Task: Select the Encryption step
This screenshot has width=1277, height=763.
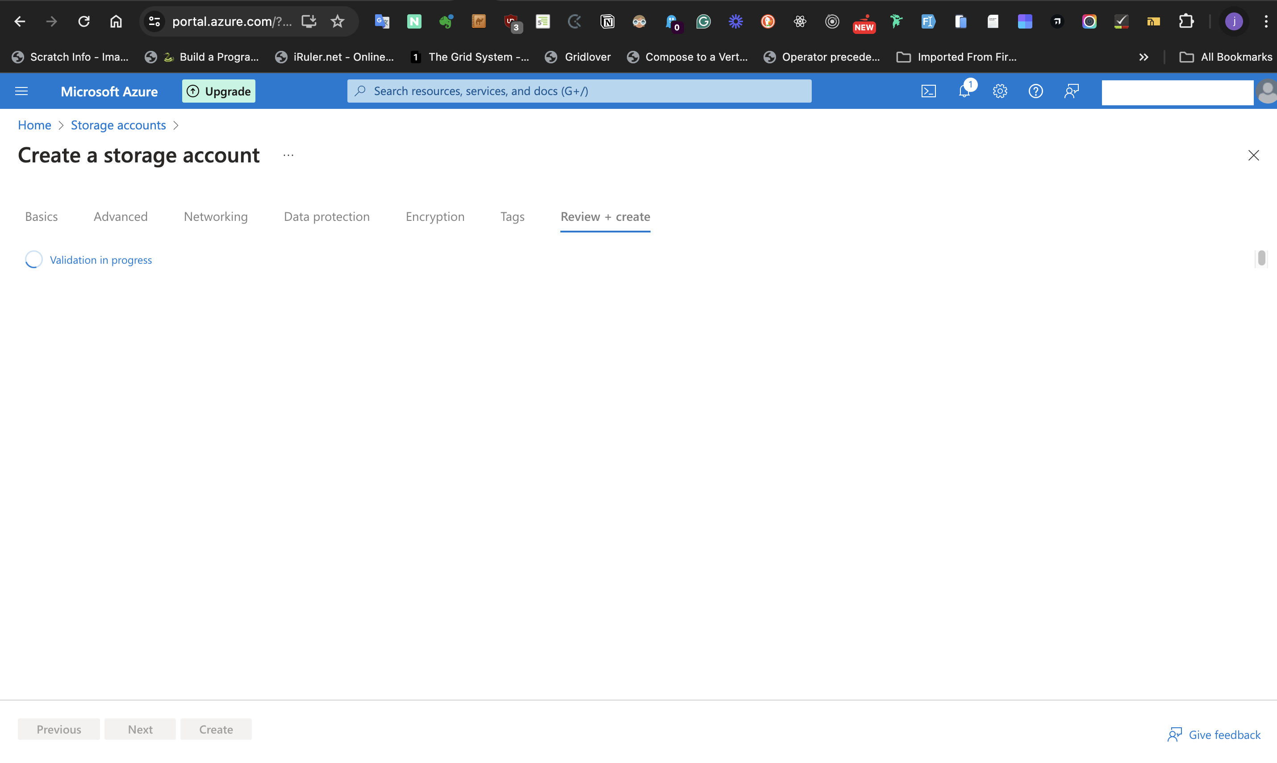Action: click(435, 216)
